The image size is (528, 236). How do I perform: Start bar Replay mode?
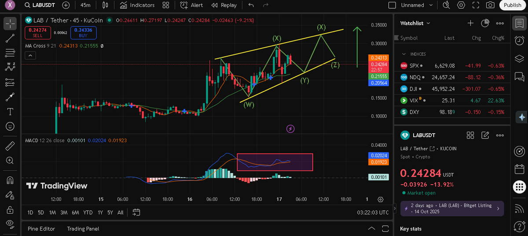tap(224, 5)
